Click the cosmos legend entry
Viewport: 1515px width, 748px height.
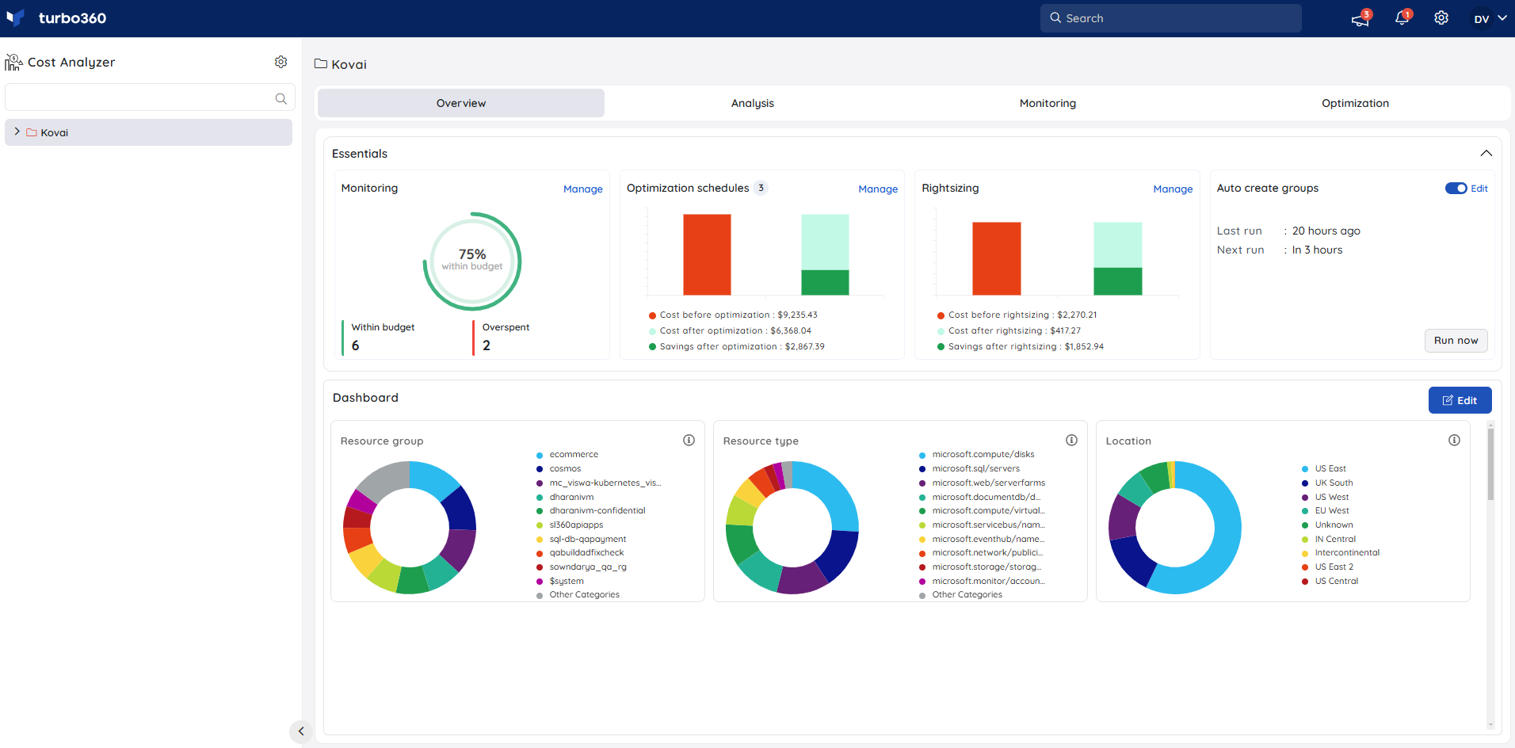coord(559,469)
